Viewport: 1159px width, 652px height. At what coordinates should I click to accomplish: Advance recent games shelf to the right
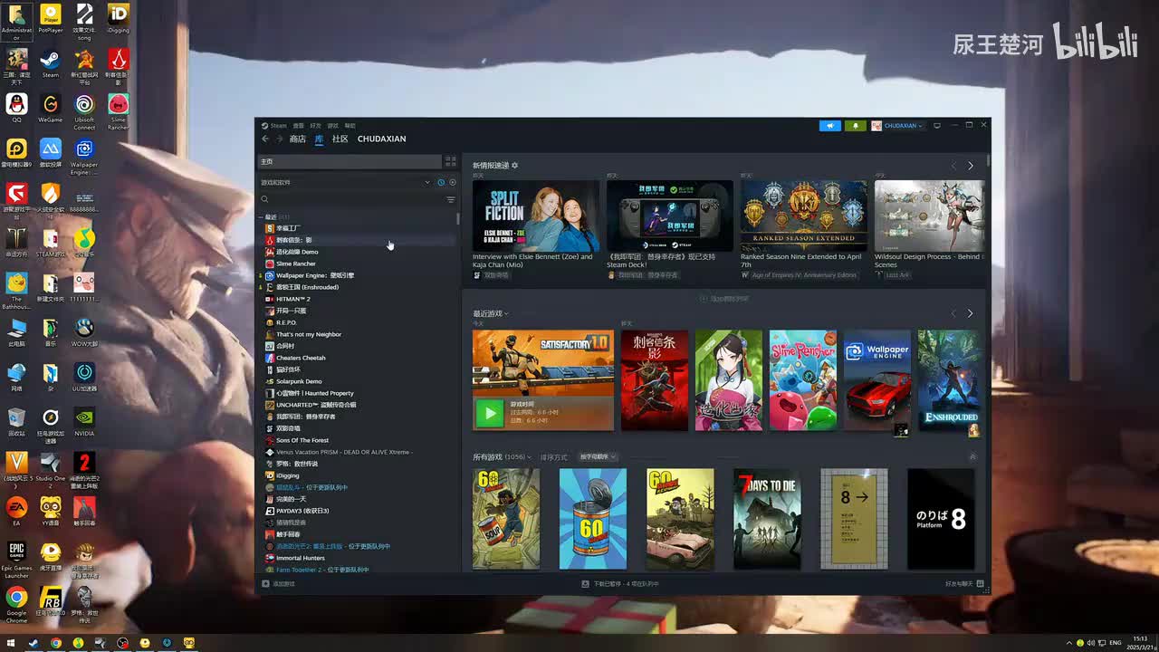pos(970,313)
